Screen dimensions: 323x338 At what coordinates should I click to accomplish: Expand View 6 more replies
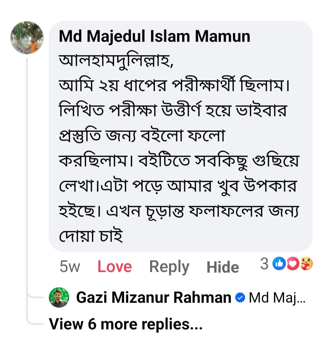126,324
